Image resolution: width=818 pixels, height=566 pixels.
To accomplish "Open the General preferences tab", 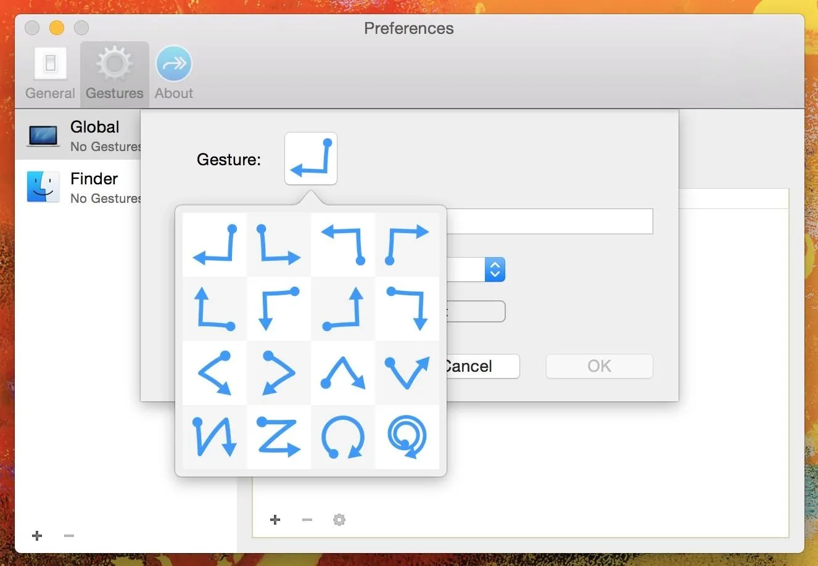I will tap(50, 73).
